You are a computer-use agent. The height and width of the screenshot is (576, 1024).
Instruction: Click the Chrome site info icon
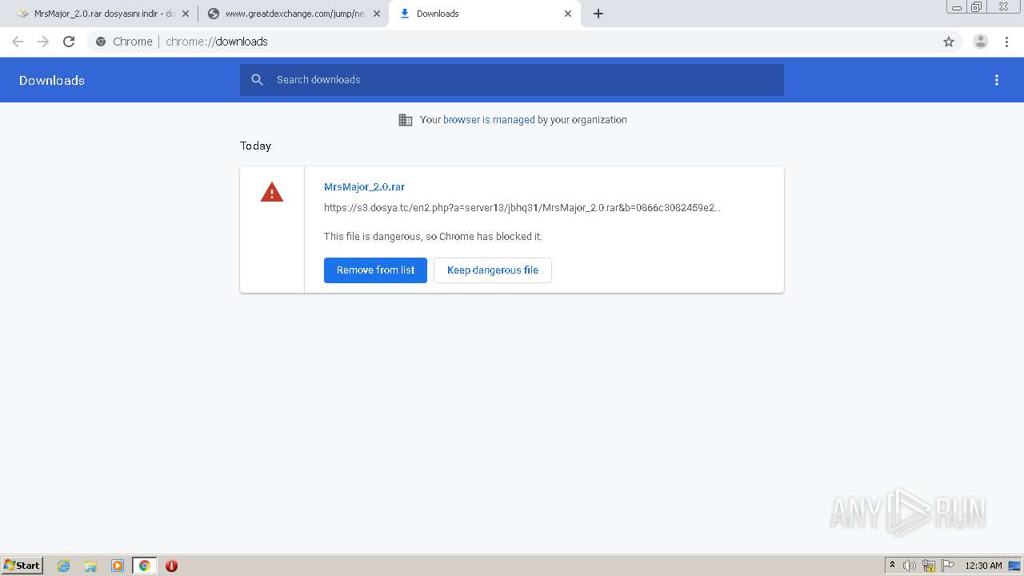101,42
